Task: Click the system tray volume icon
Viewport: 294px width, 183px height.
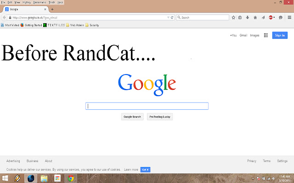Action: (x=274, y=179)
